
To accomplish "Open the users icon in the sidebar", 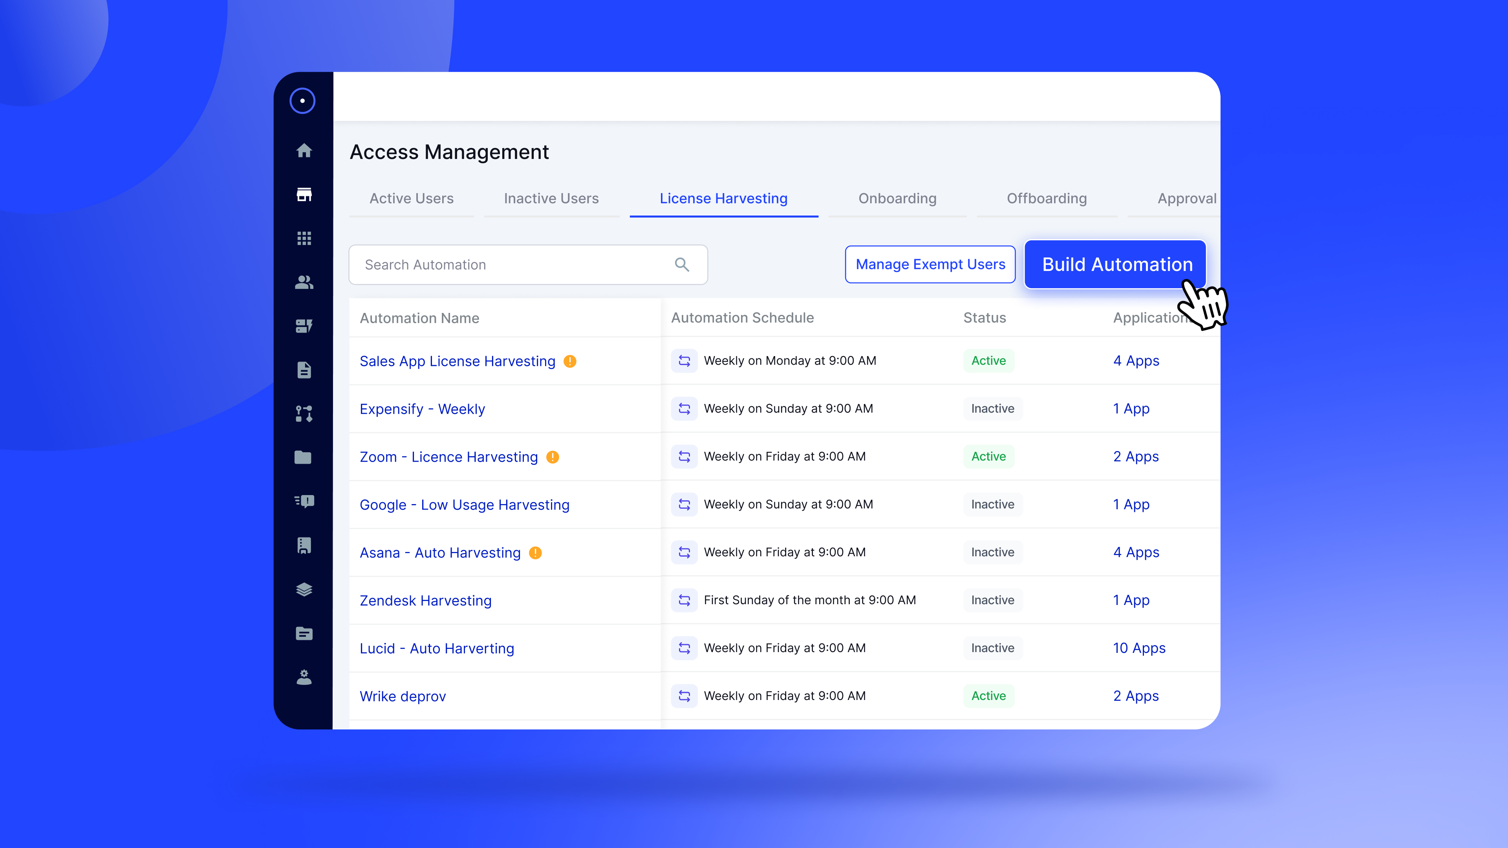I will [x=304, y=282].
